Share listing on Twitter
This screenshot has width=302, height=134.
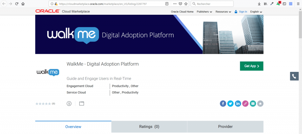[x=230, y=104]
